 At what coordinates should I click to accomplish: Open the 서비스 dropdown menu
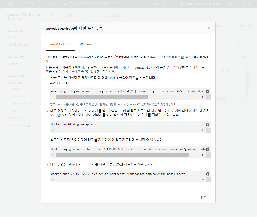click(27, 4)
